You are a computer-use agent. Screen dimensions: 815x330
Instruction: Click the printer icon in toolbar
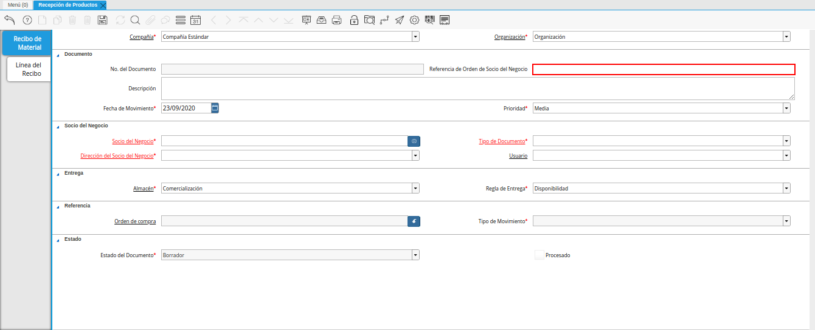click(x=336, y=20)
